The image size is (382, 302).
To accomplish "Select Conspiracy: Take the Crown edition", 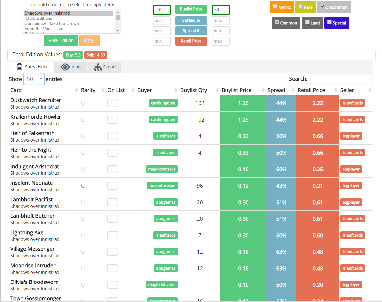I will (52, 24).
